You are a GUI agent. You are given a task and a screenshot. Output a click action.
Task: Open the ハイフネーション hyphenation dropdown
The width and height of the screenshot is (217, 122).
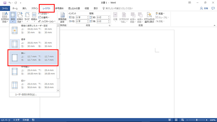coord(46,21)
